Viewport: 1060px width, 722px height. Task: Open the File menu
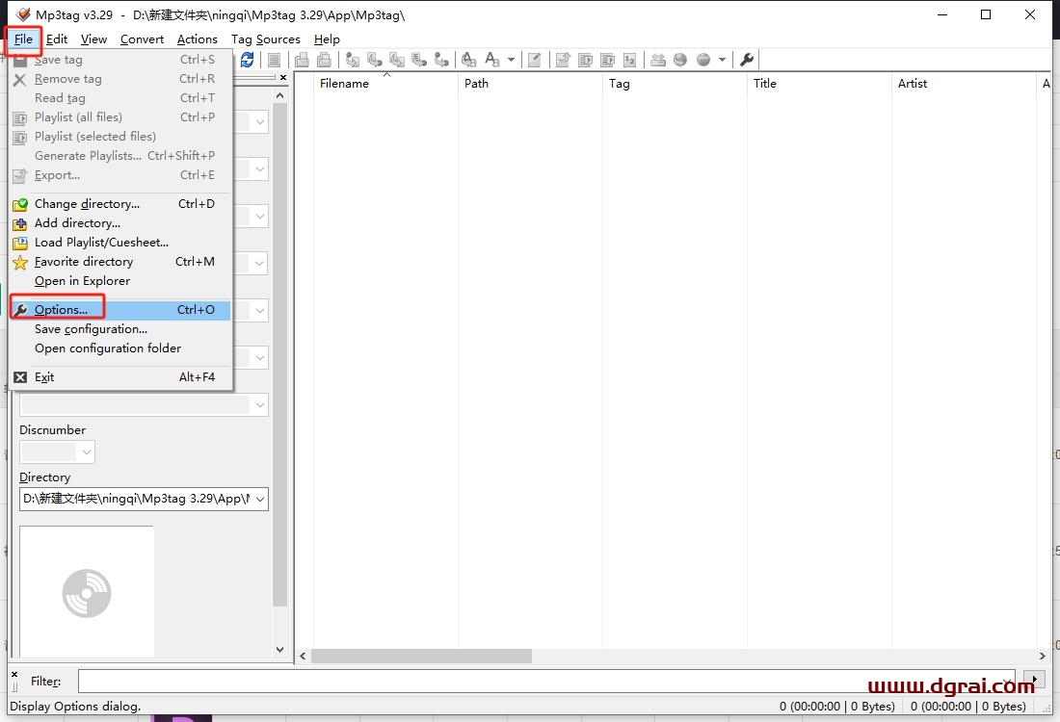[x=24, y=39]
